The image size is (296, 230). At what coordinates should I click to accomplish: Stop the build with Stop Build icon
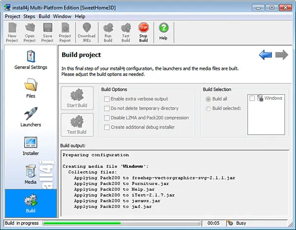coord(144,32)
